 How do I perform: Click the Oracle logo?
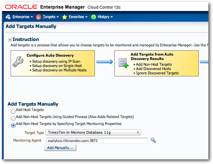21,7
